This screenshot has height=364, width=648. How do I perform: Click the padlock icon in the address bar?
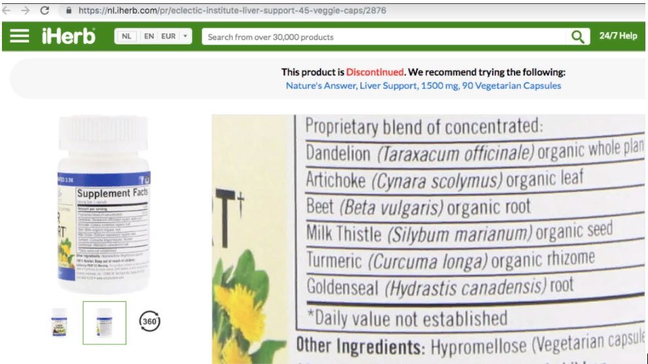pyautogui.click(x=69, y=10)
